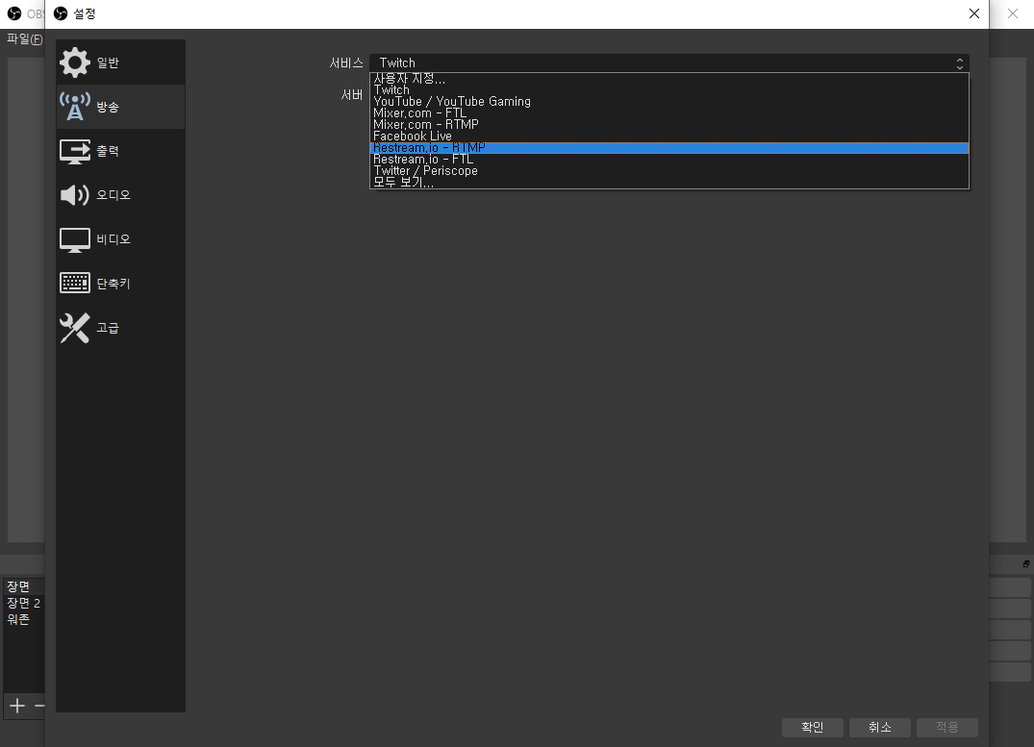Click the plus icon to add a scene
1034x747 pixels.
coord(17,706)
